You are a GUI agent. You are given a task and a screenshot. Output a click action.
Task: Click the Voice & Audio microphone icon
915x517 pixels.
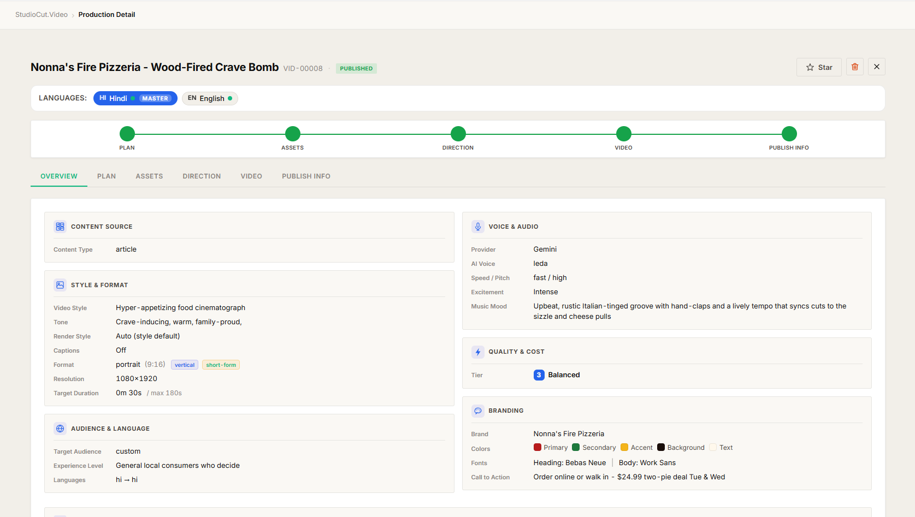point(478,227)
